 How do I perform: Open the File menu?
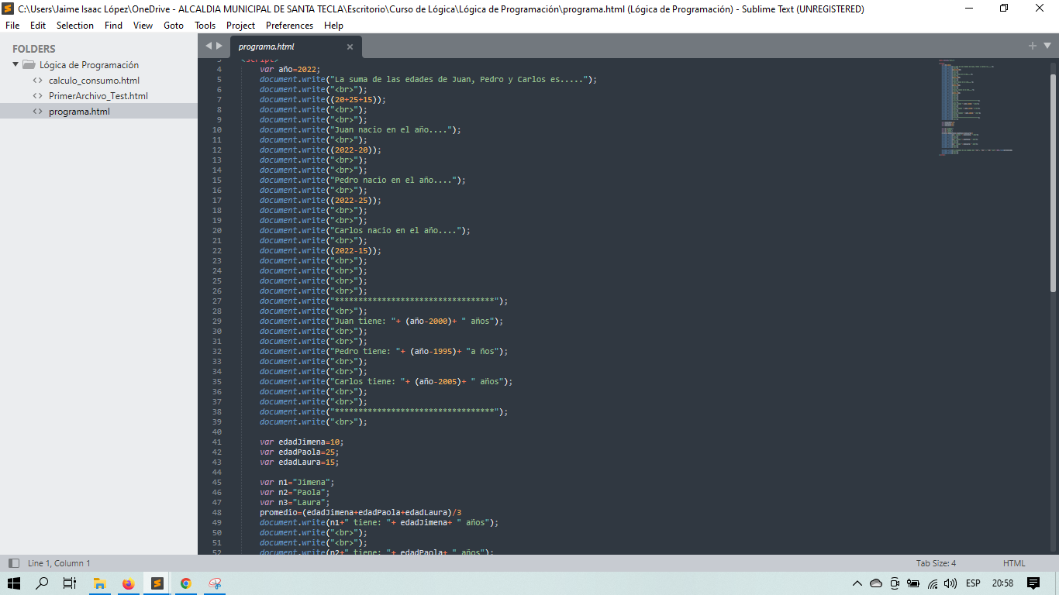12,26
